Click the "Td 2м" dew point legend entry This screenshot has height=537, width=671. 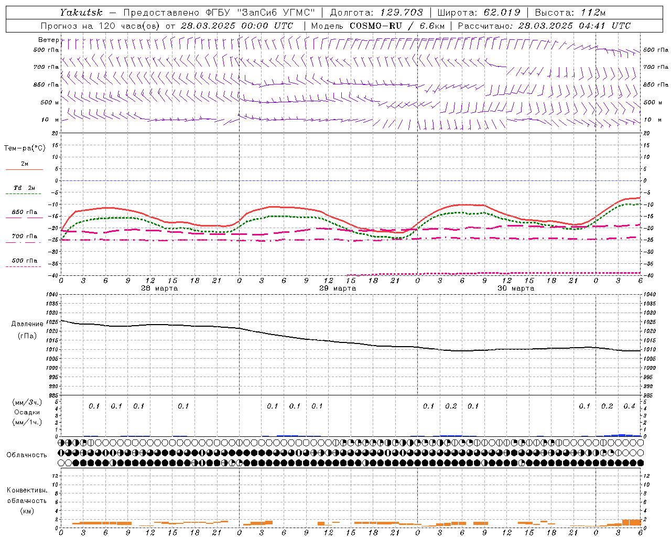coord(24,188)
